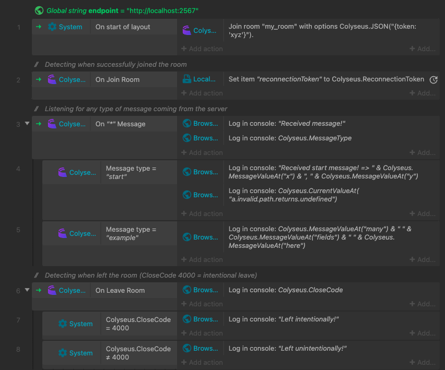Viewport: 445px width, 370px height.
Task: Click the System gear icon in event 1
Action: point(52,27)
